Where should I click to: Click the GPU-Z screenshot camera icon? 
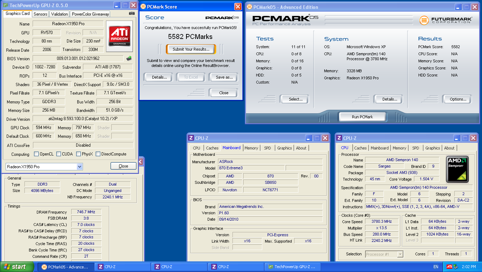tap(132, 13)
